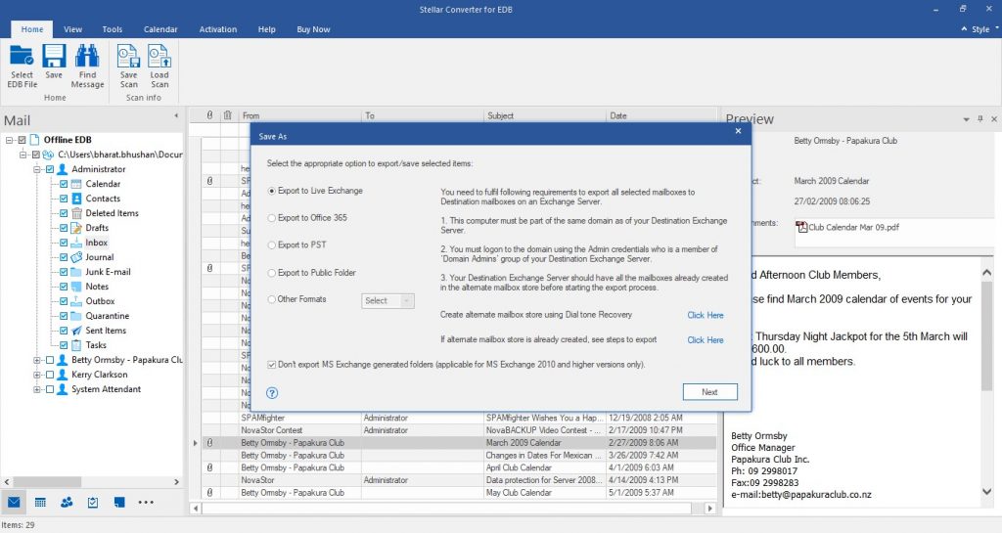Open the Notes view icon at bottom

[118, 503]
